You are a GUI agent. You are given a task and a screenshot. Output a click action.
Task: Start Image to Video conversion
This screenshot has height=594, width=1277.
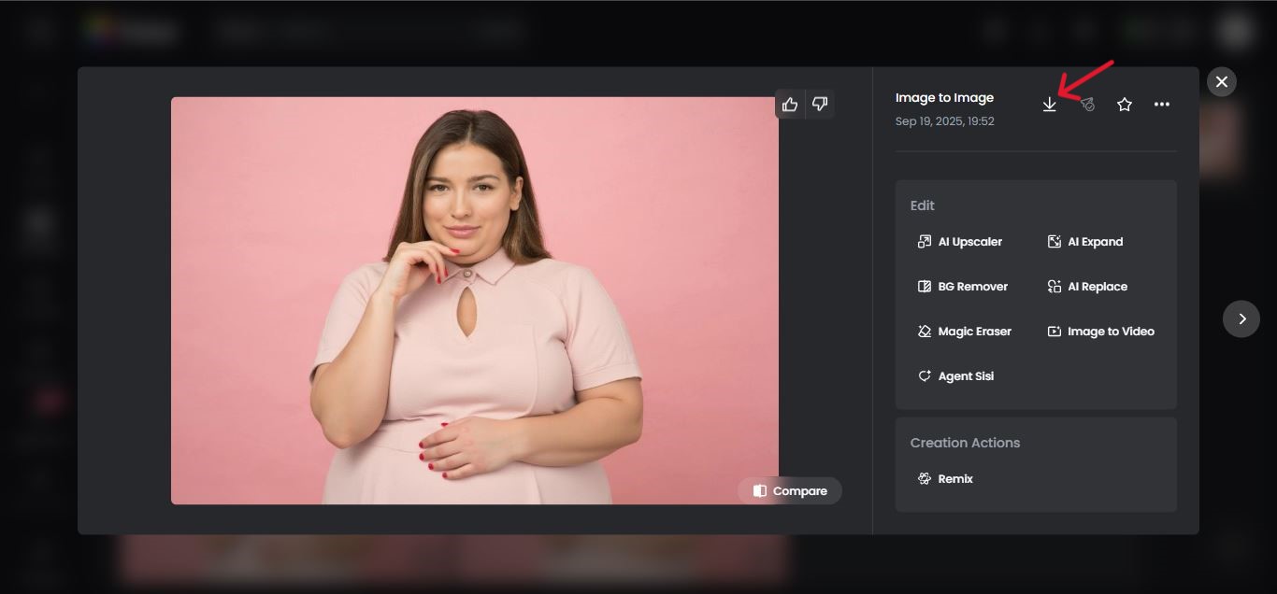point(1110,331)
